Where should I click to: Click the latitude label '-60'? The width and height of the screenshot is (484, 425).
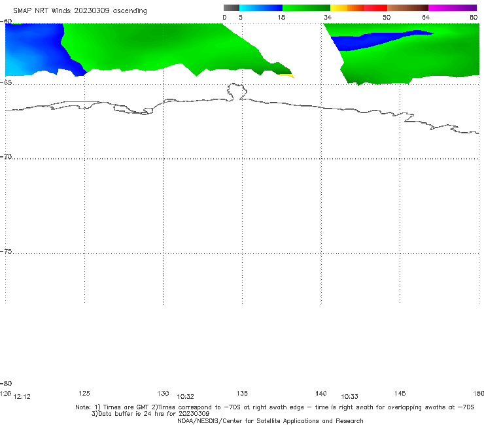(6, 21)
